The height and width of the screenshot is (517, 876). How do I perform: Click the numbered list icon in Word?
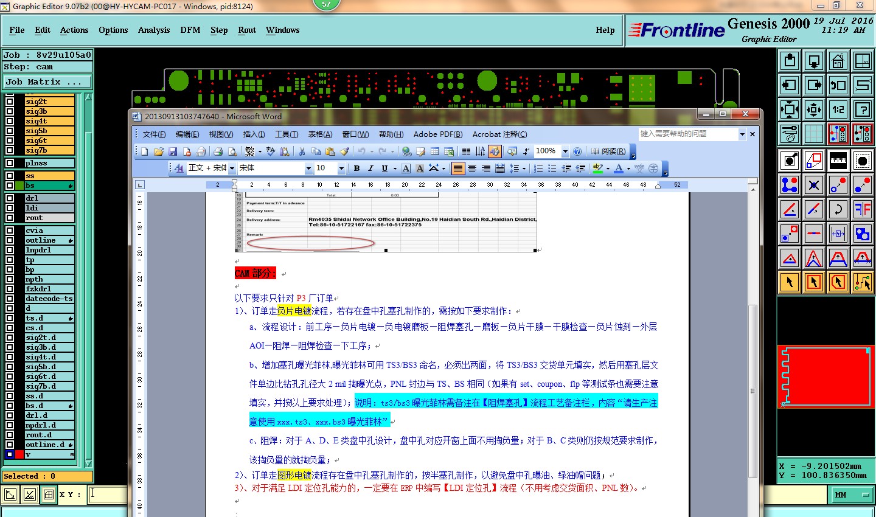pyautogui.click(x=538, y=168)
